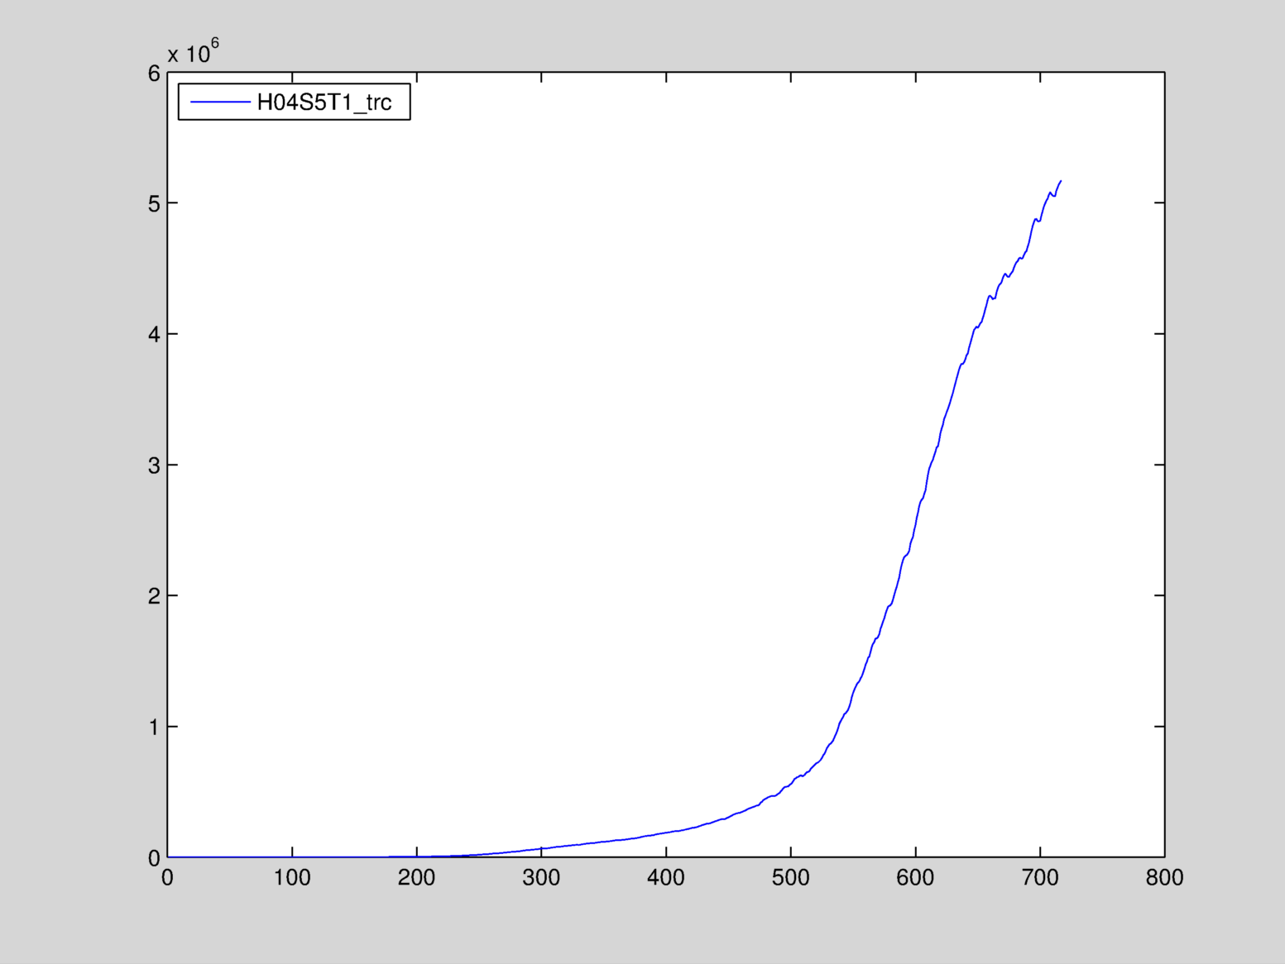Click the top end of the blue curve
Screen dimensions: 1285x964
[x=1061, y=181]
